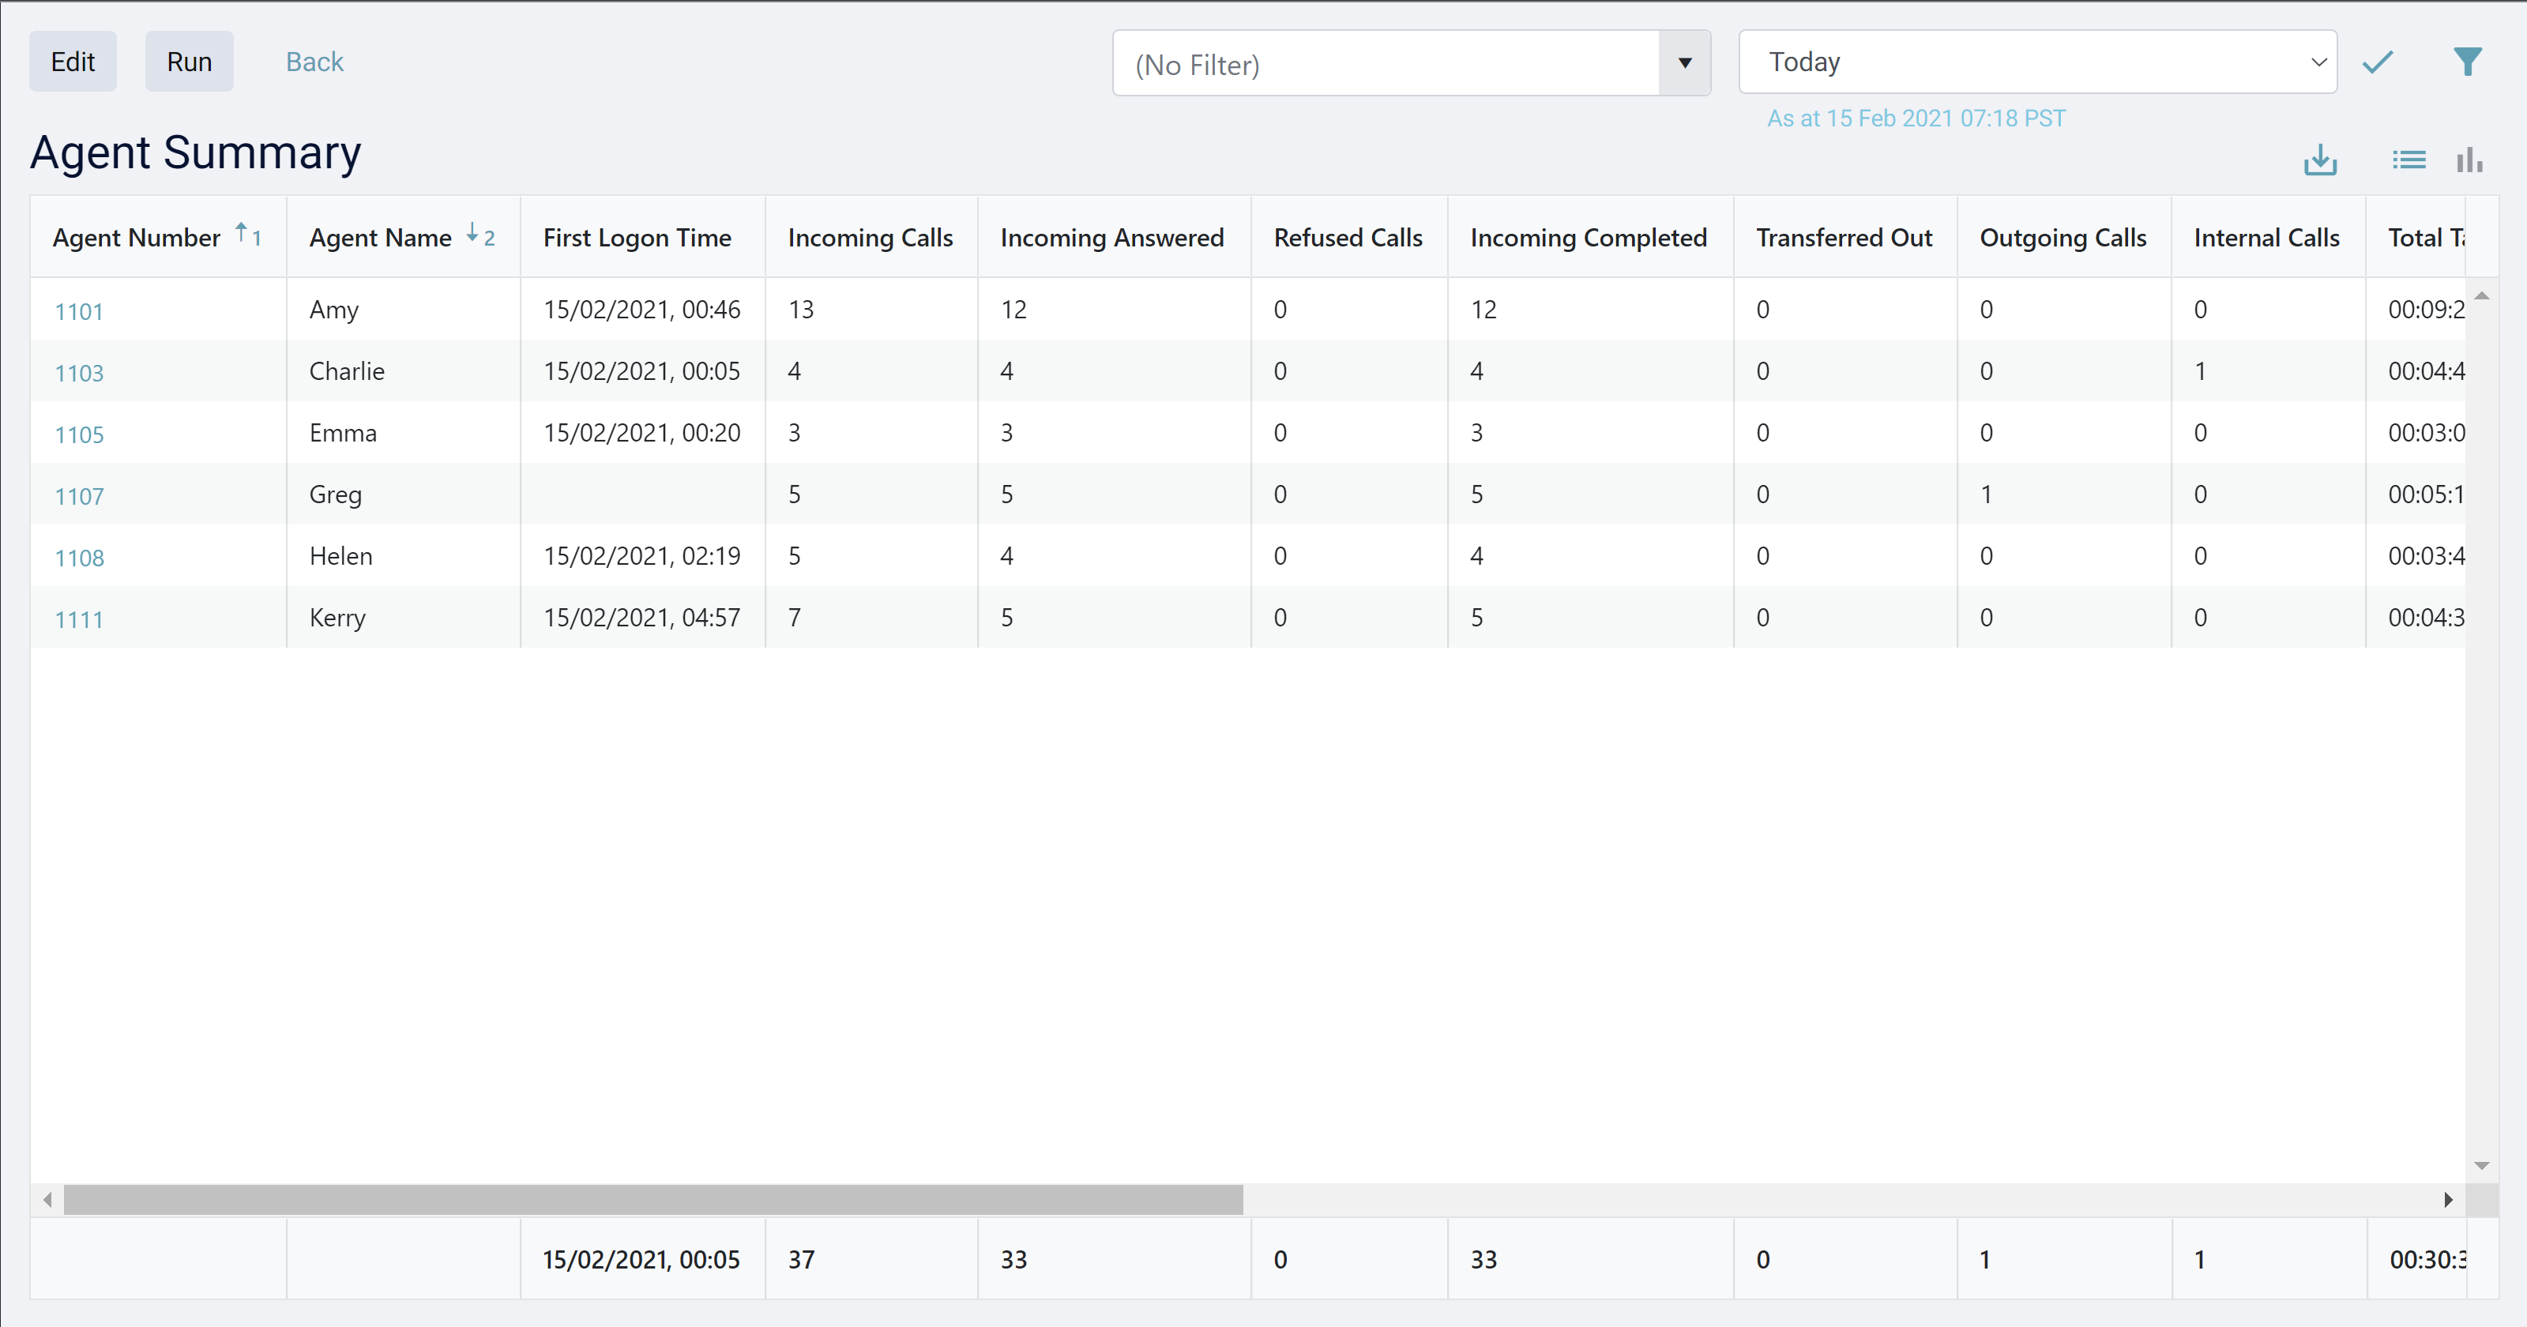The width and height of the screenshot is (2527, 1327).
Task: Click the descending sort arrow on Agent Name
Action: 475,235
